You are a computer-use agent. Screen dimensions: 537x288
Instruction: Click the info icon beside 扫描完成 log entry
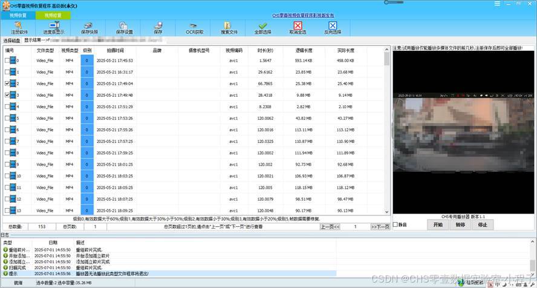click(x=5, y=267)
